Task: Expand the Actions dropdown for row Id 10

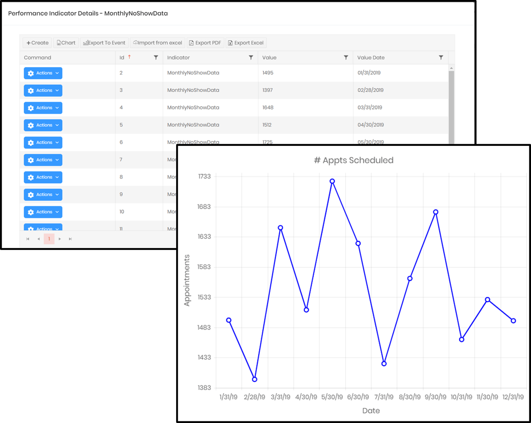Action: 43,212
